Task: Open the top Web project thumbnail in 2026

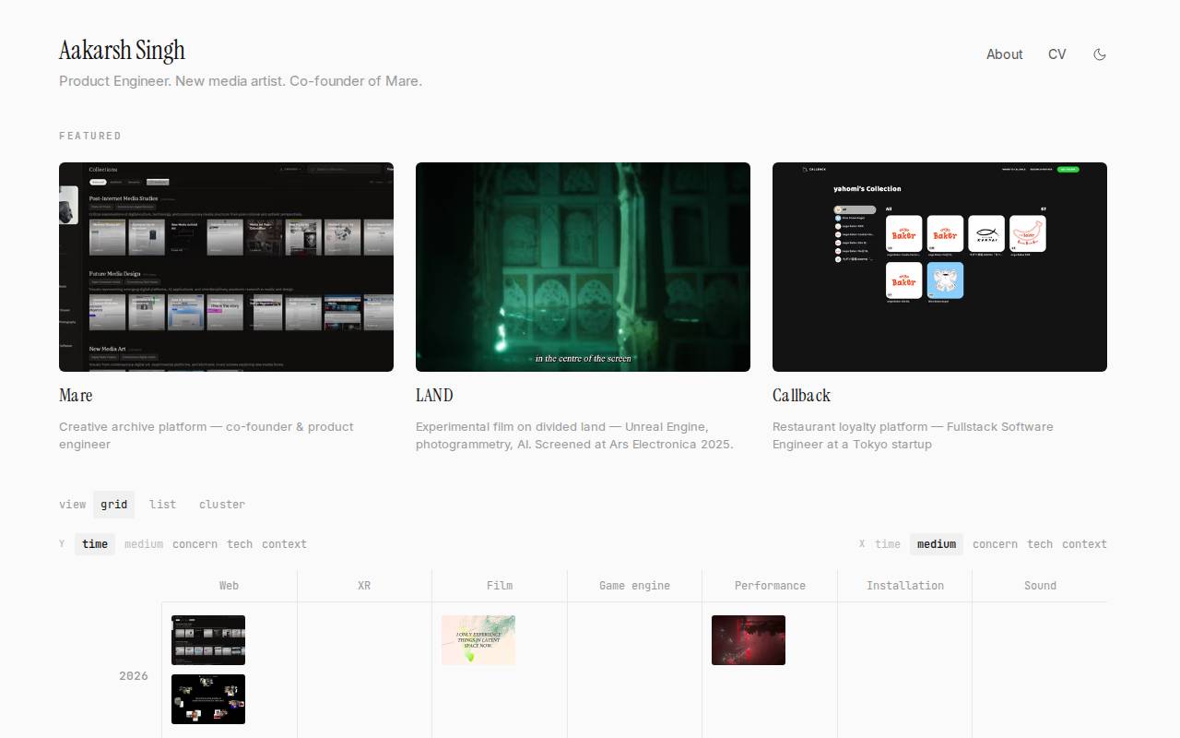Action: pos(208,640)
